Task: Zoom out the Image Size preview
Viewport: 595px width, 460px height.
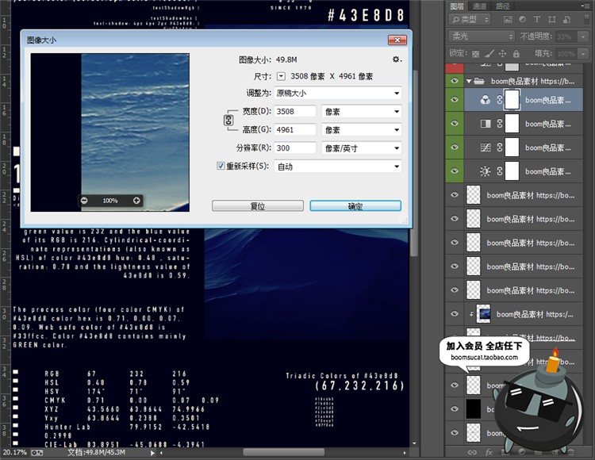Action: point(84,201)
